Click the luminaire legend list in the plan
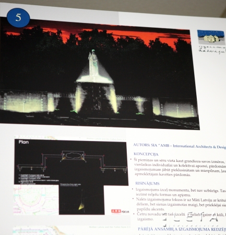 (38, 179)
